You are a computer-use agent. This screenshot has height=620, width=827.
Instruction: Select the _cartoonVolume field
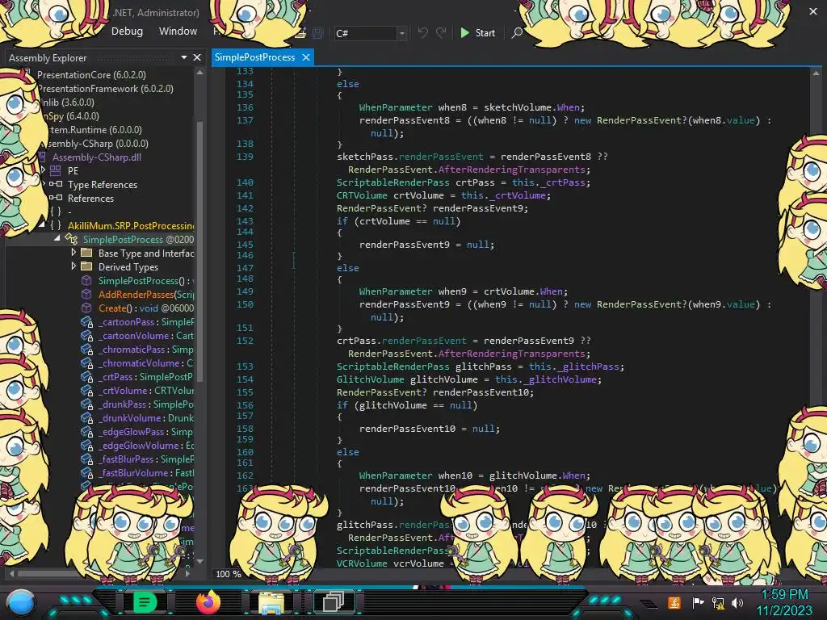146,335
